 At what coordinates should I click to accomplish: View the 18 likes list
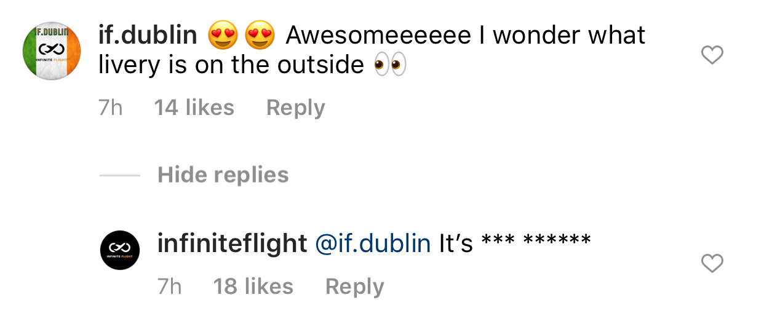253,286
